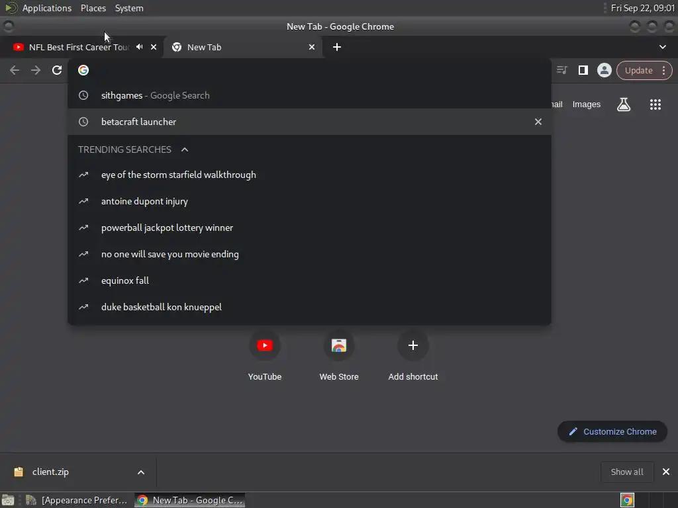Image resolution: width=678 pixels, height=508 pixels.
Task: Expand client.zip download options chevron
Action: (x=141, y=472)
